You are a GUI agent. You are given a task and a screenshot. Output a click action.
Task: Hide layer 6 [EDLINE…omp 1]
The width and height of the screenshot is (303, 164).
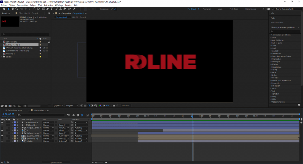pos(2,136)
